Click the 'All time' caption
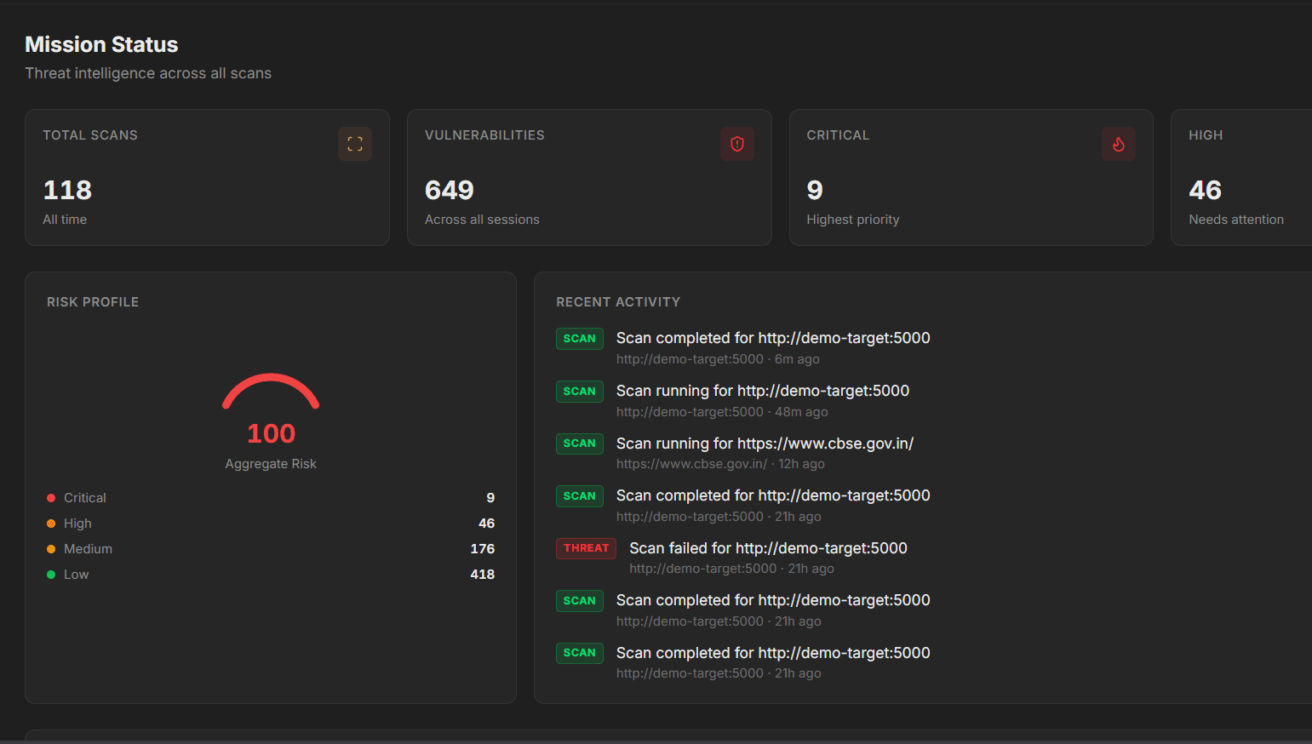 [65, 220]
